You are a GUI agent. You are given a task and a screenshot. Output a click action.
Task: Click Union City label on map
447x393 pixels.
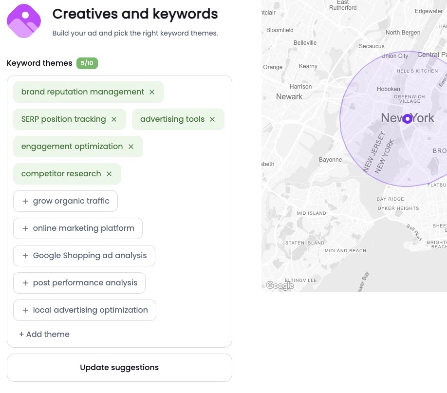(394, 56)
